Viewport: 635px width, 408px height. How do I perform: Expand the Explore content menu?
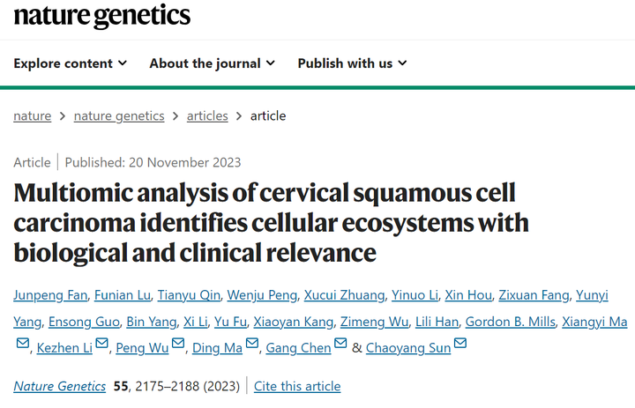(x=71, y=63)
